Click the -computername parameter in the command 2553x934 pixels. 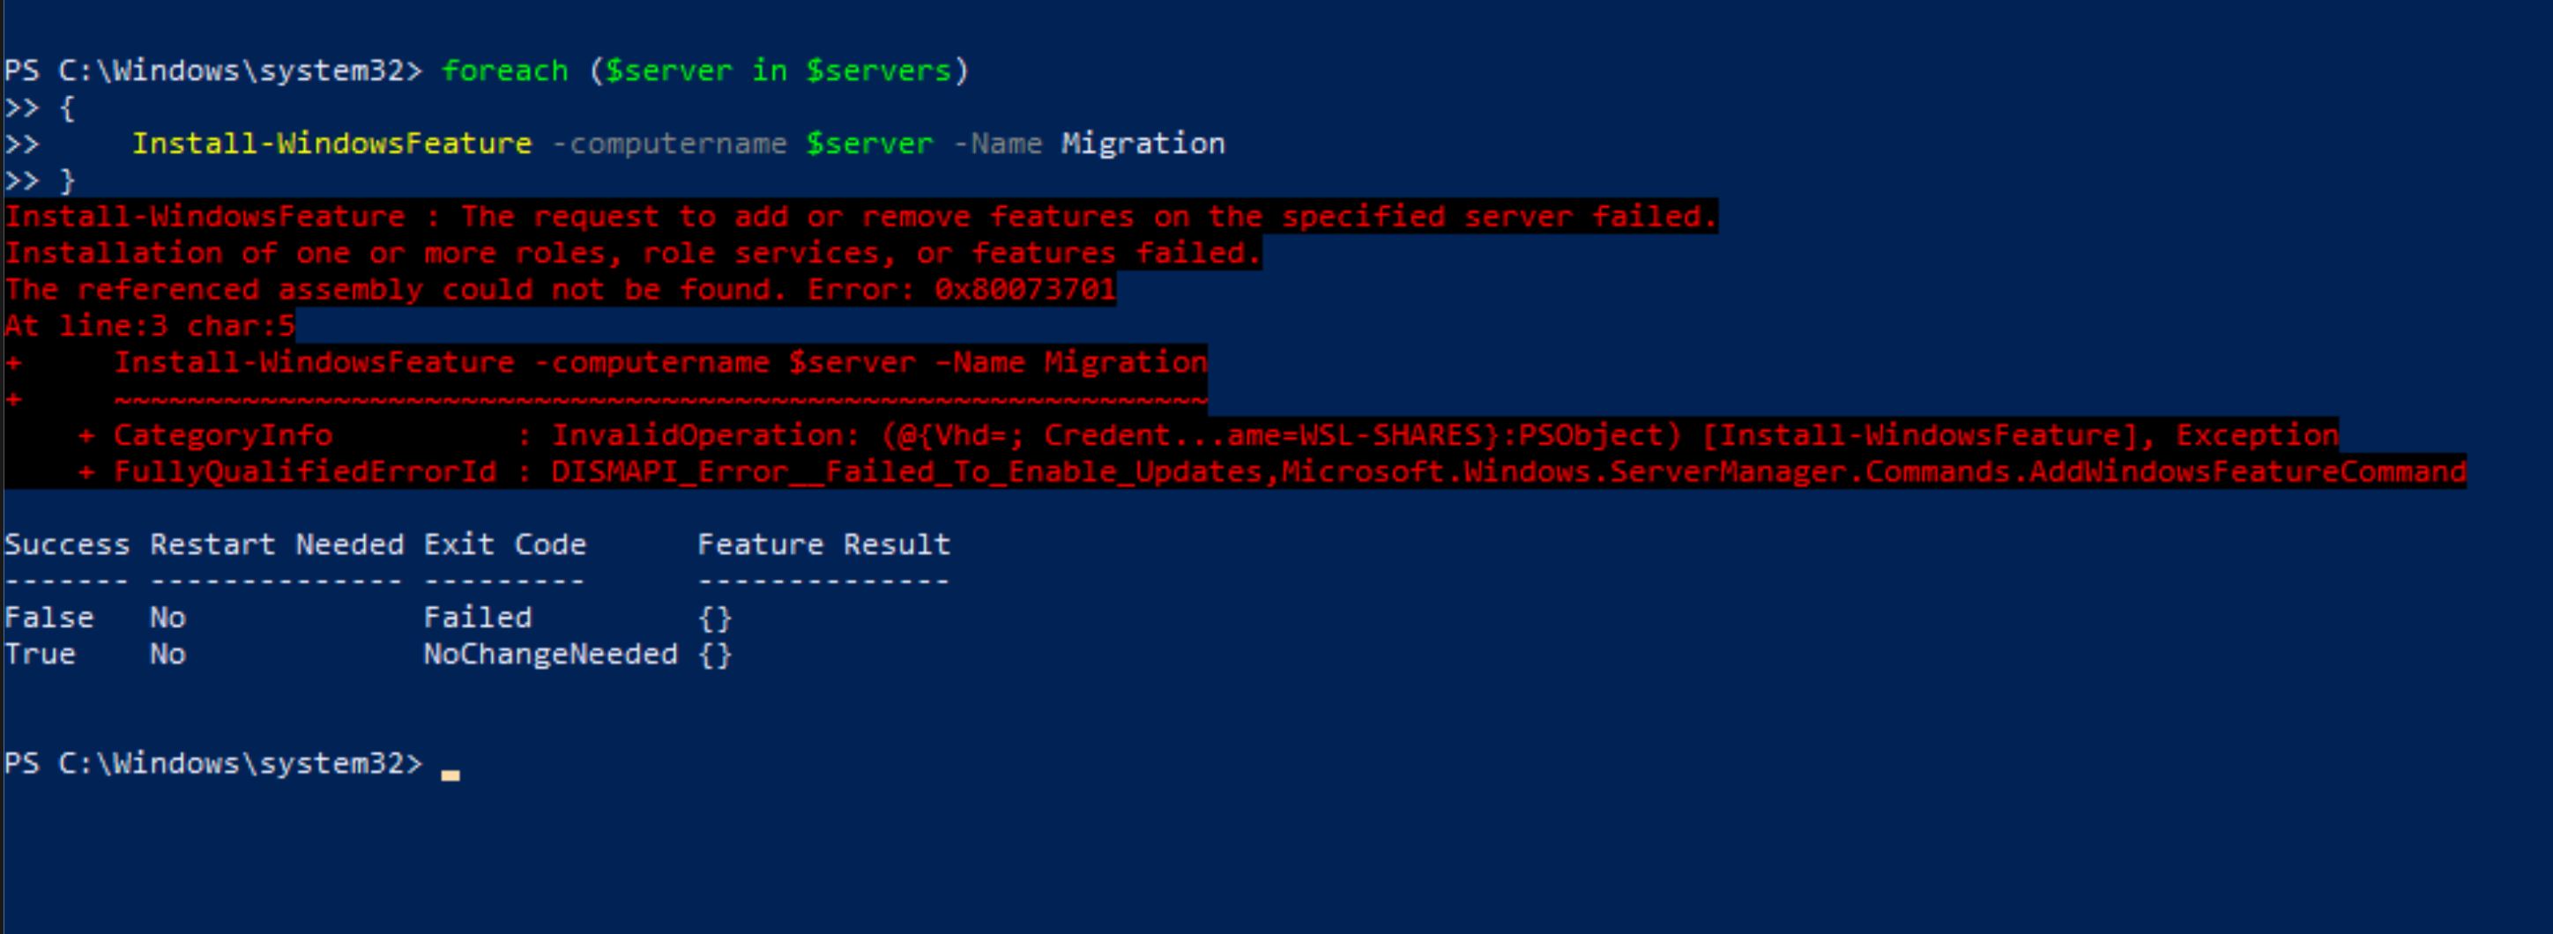tap(669, 145)
